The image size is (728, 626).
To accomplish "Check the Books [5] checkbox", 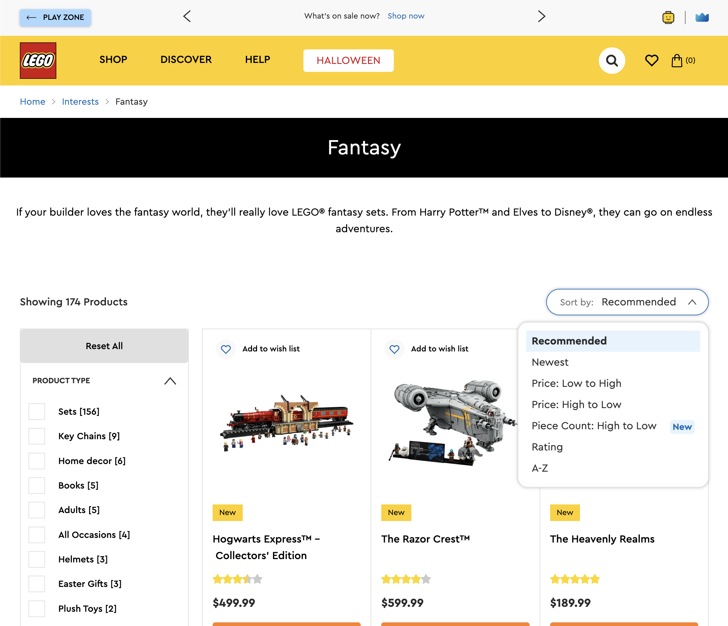I will tap(36, 486).
